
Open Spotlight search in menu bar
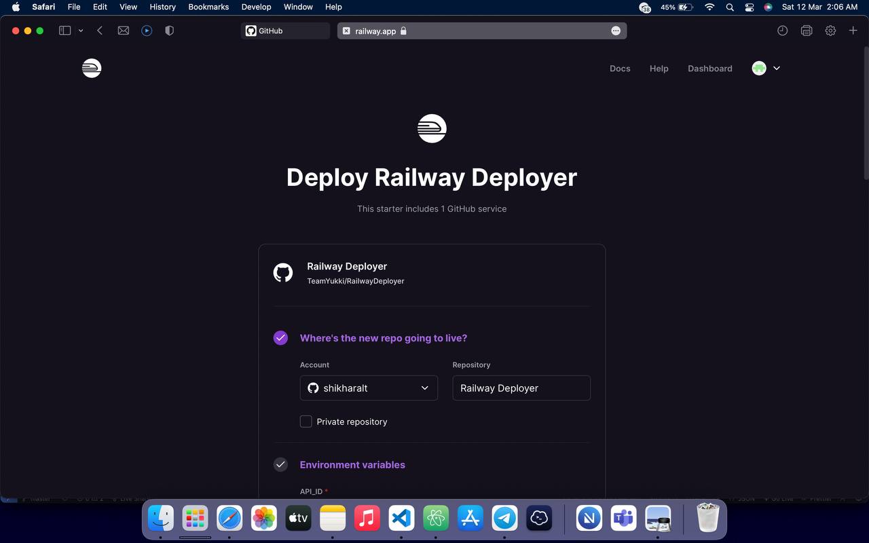click(x=730, y=7)
